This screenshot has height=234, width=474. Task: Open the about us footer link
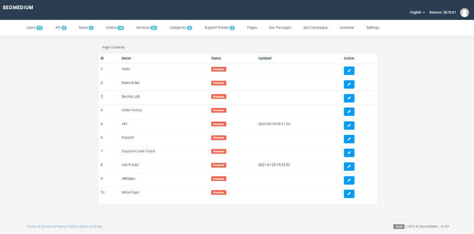point(85,227)
